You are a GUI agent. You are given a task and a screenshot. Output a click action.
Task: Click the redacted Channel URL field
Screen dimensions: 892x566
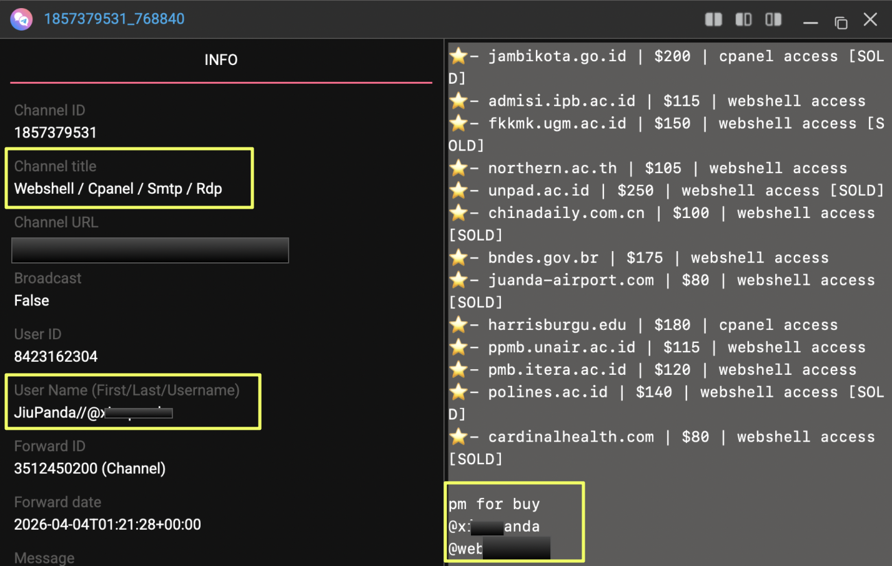click(150, 250)
